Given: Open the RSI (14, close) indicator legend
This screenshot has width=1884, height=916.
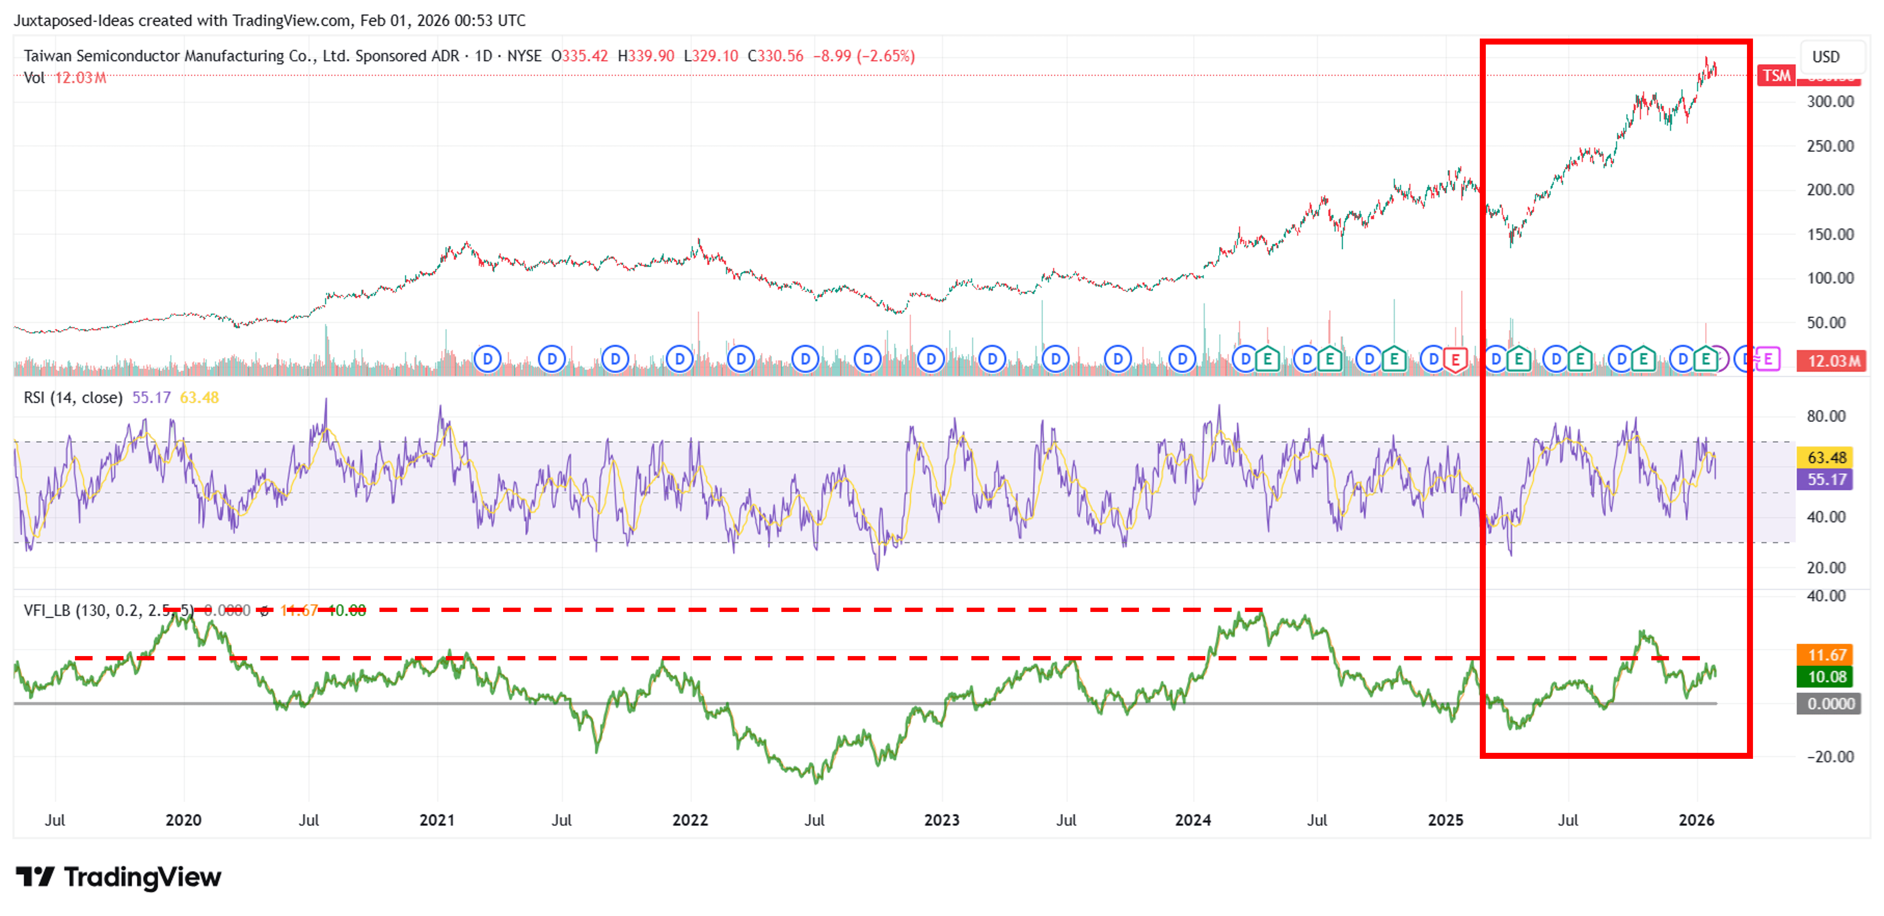Looking at the screenshot, I should pos(73,398).
